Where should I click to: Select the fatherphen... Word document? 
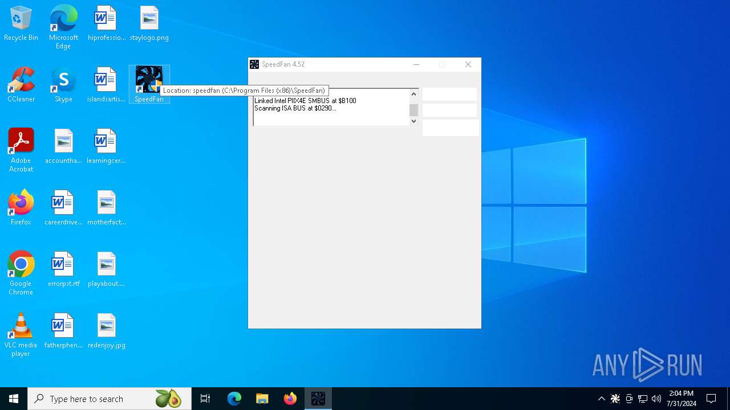(63, 331)
